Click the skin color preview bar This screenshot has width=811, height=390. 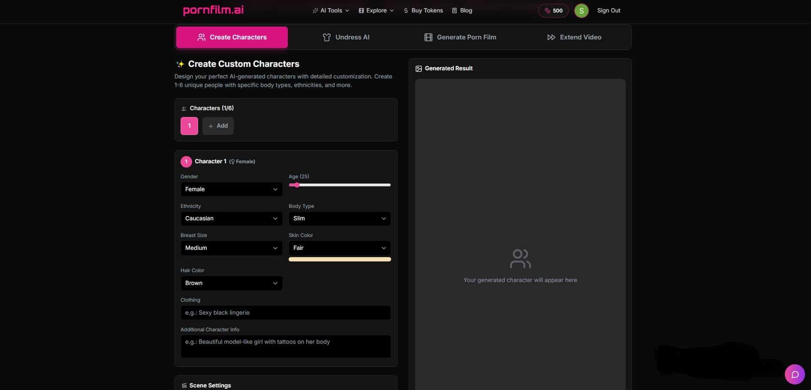coord(340,259)
